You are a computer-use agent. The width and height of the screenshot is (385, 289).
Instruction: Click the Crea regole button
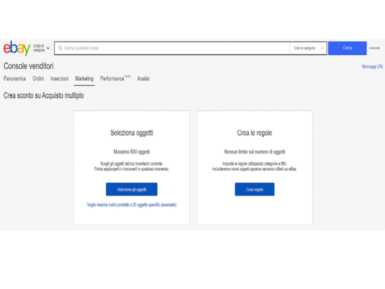tap(255, 189)
